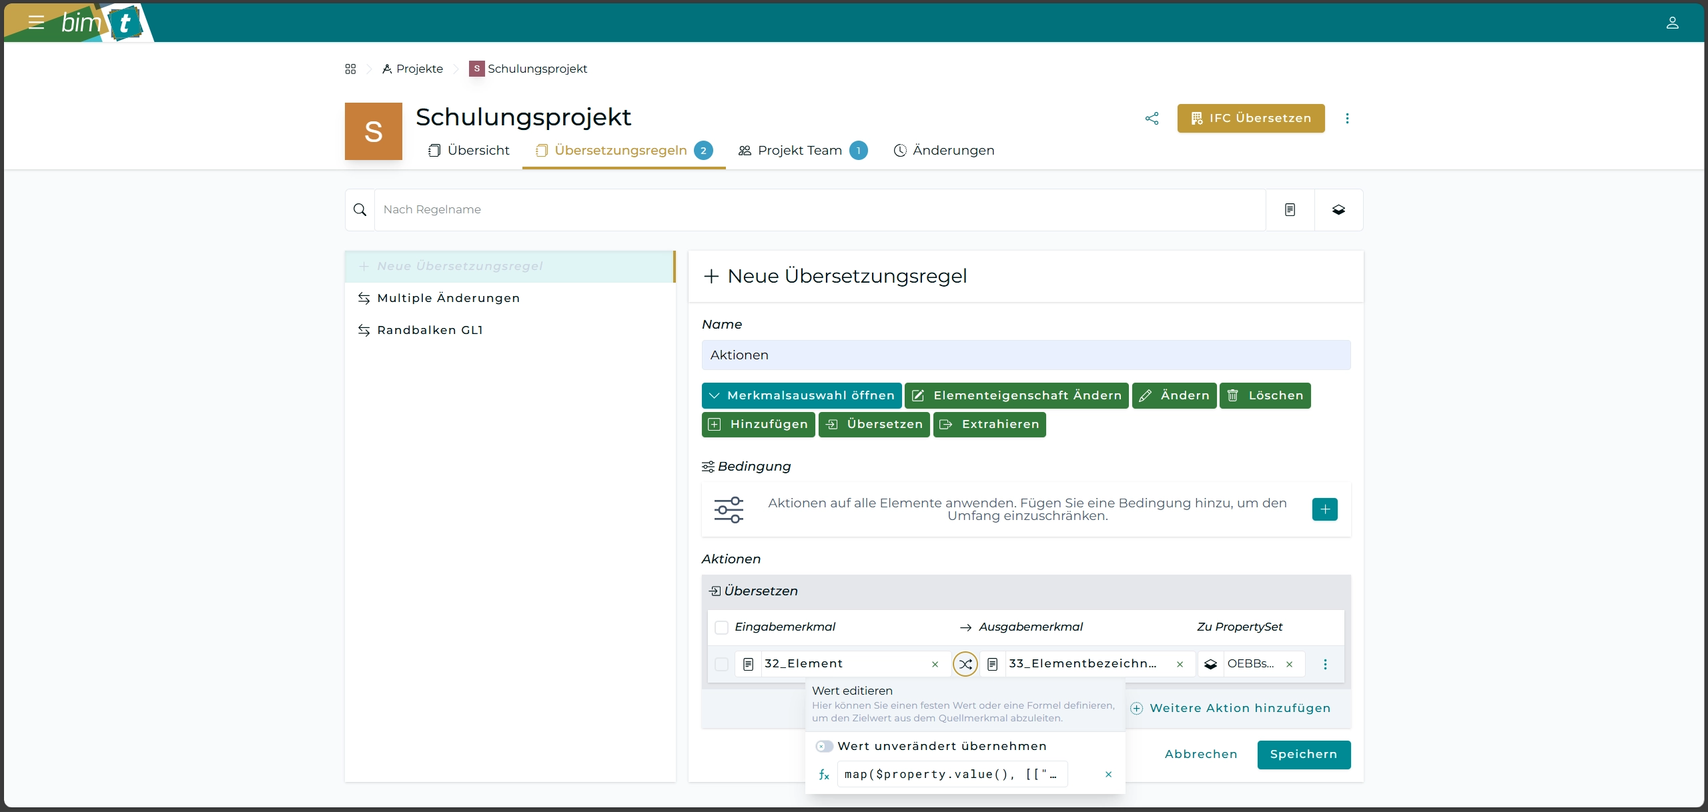Click the share project icon
The image size is (1708, 812).
[x=1152, y=119]
